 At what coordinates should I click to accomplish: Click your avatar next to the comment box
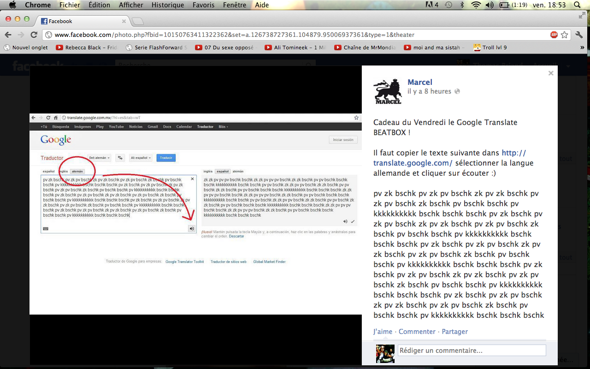pos(385,354)
